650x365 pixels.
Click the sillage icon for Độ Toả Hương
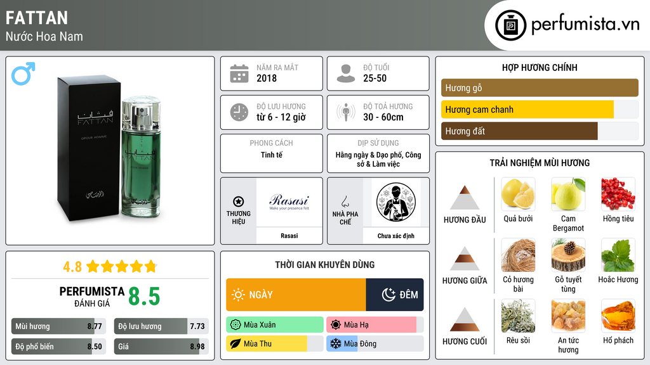(346, 112)
